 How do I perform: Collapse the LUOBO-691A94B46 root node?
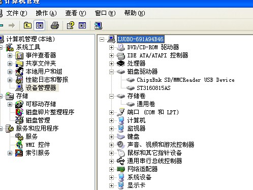tap(102, 40)
